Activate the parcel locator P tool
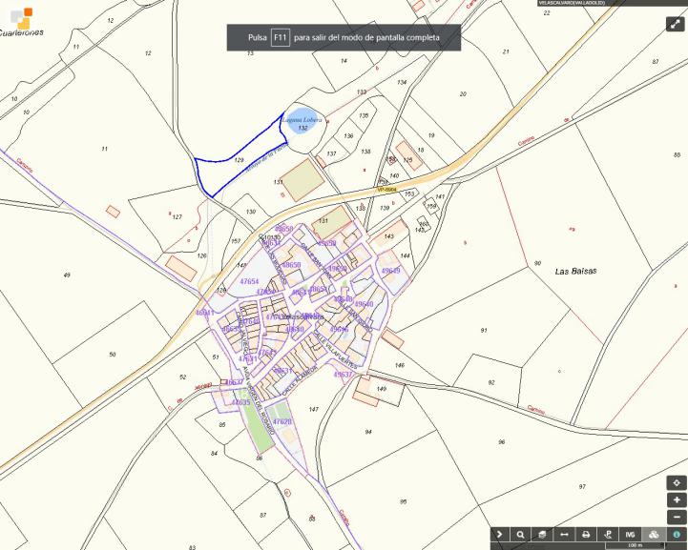 point(608,534)
